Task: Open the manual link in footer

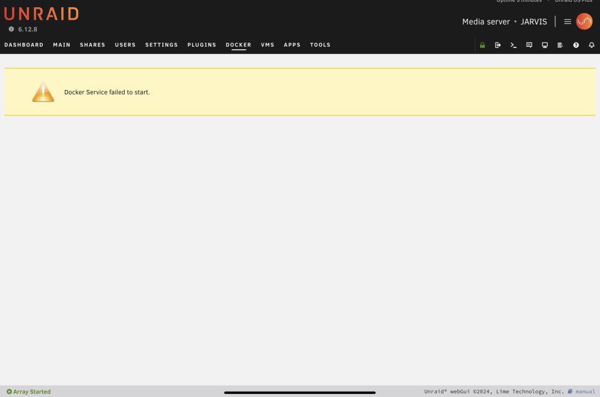Action: pyautogui.click(x=585, y=392)
